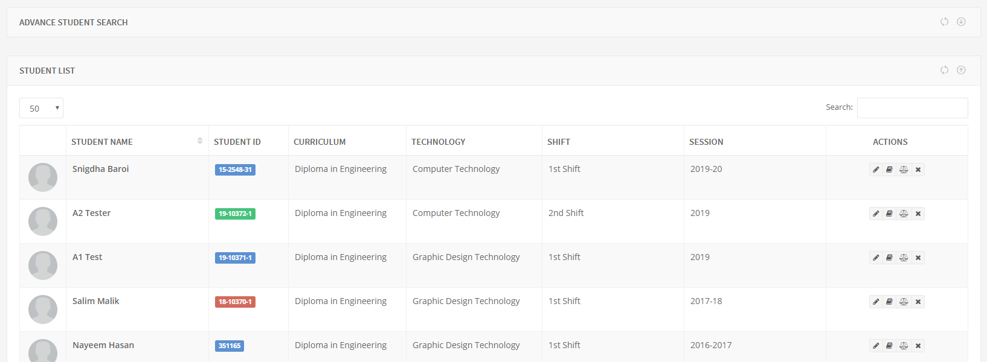
Task: Click Snigdha Baroi's avatar thumbnail
Action: coord(43,177)
